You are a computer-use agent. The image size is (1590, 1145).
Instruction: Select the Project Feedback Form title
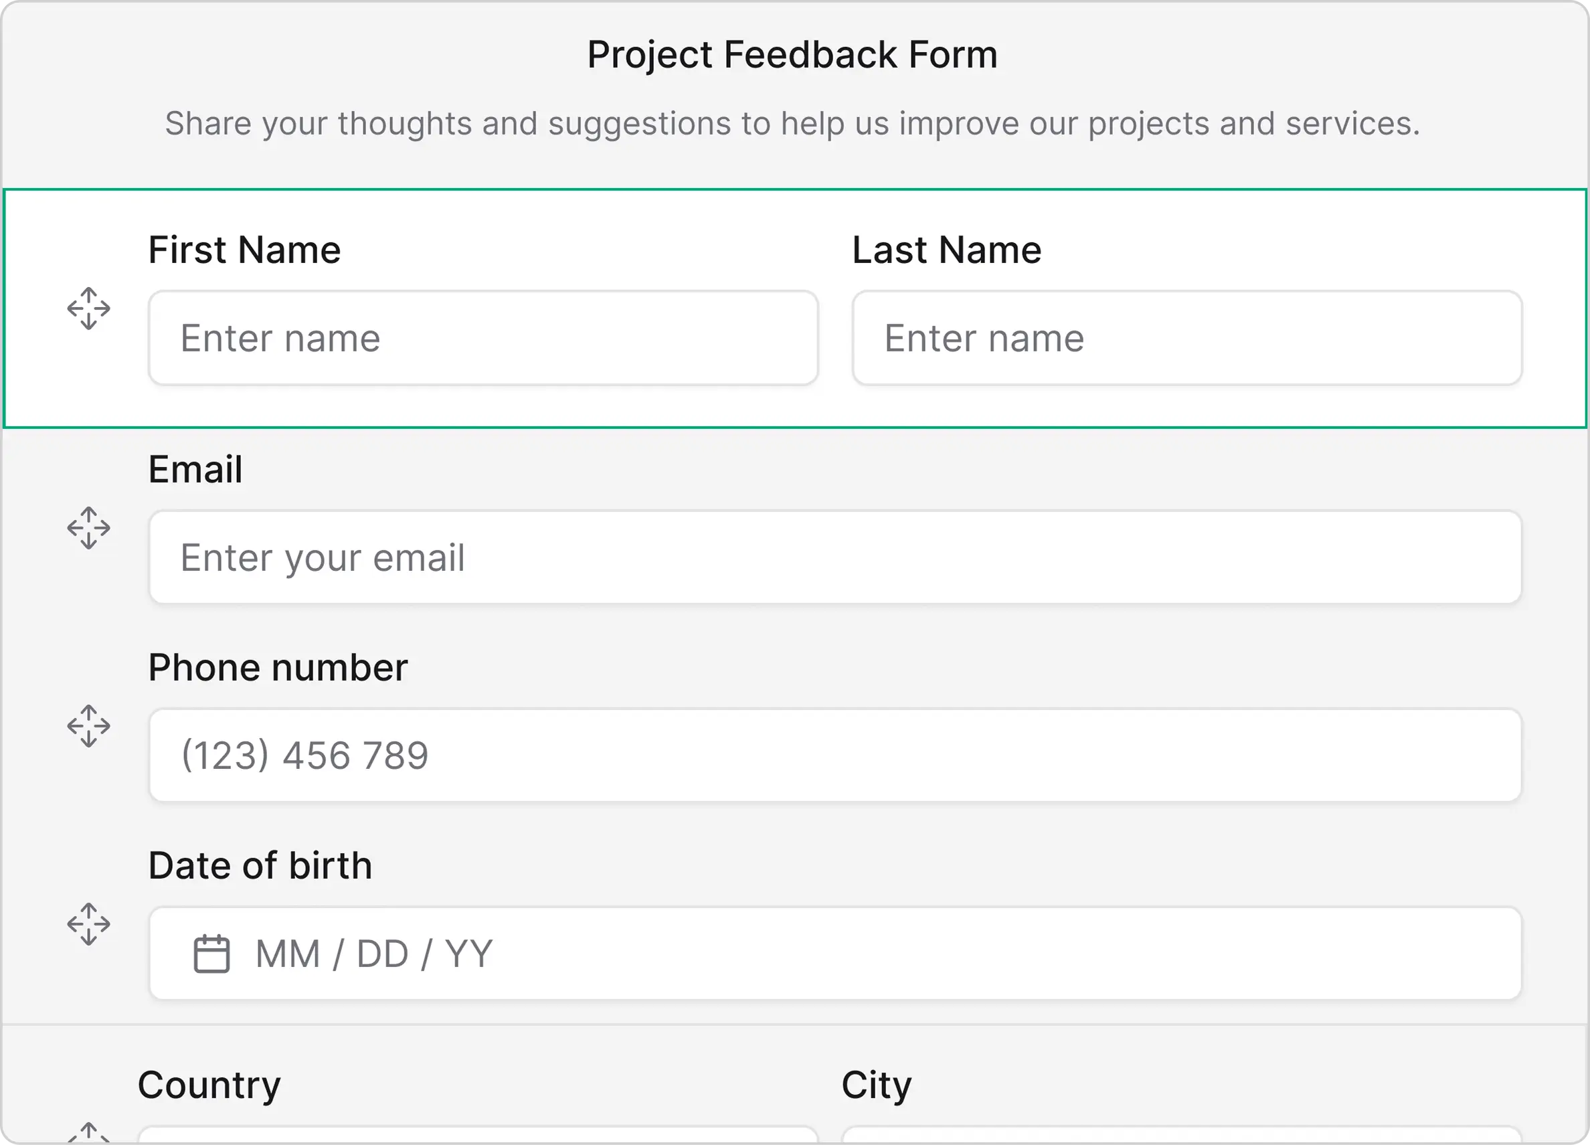pos(792,55)
